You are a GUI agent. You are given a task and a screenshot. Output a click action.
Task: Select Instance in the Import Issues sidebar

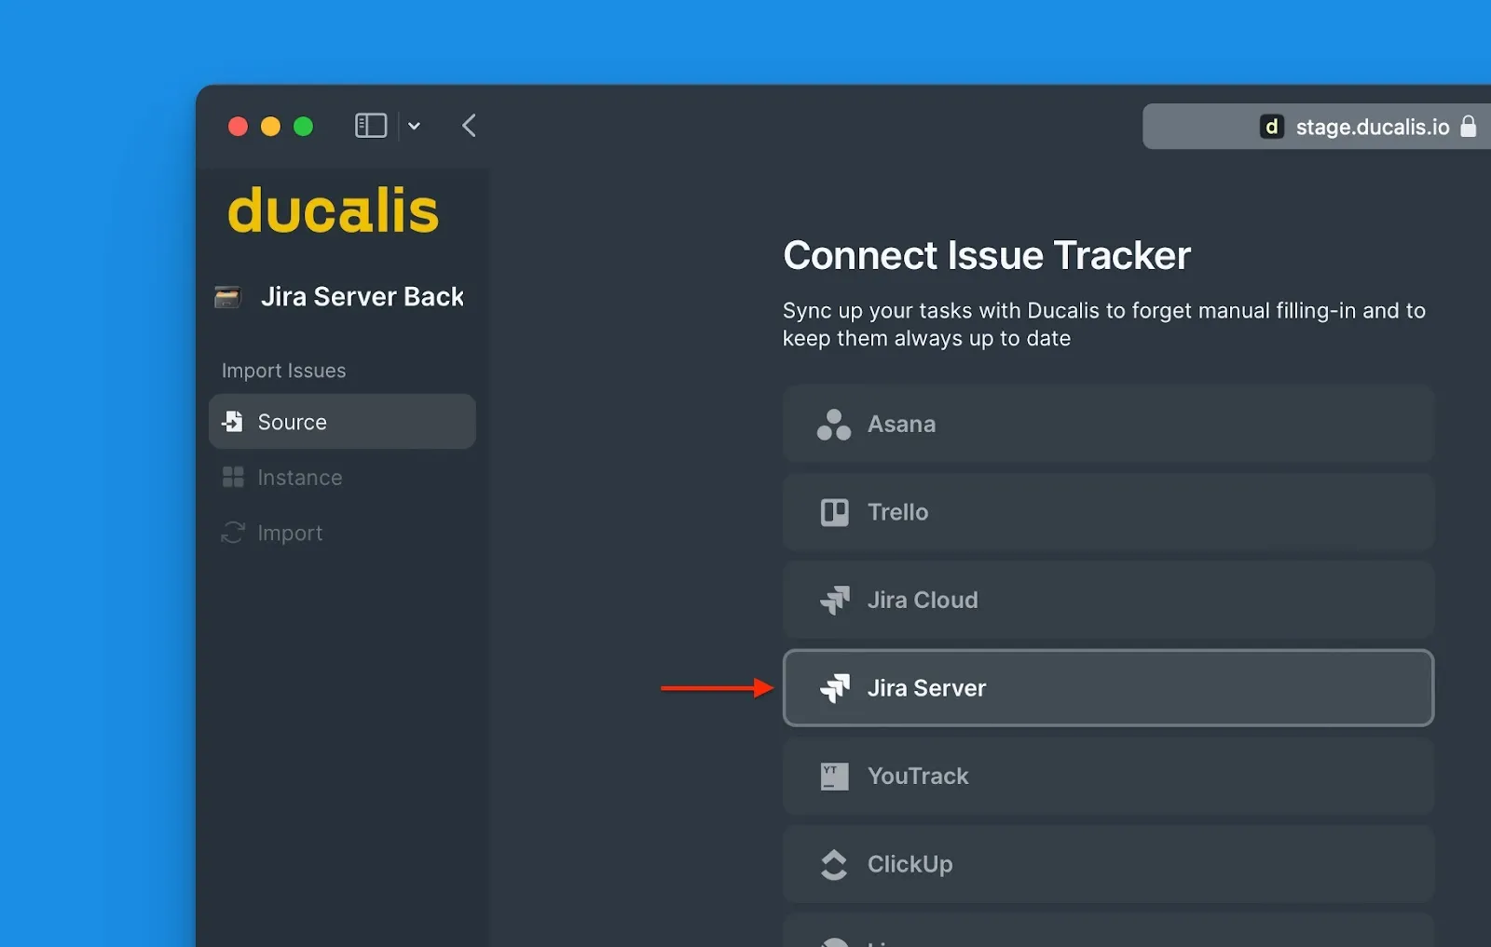tap(299, 477)
